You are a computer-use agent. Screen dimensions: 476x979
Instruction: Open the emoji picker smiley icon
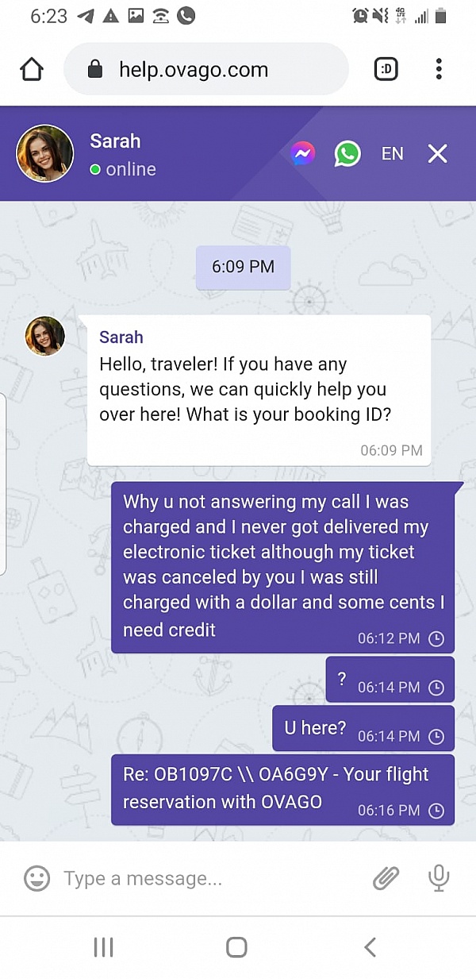(36, 878)
